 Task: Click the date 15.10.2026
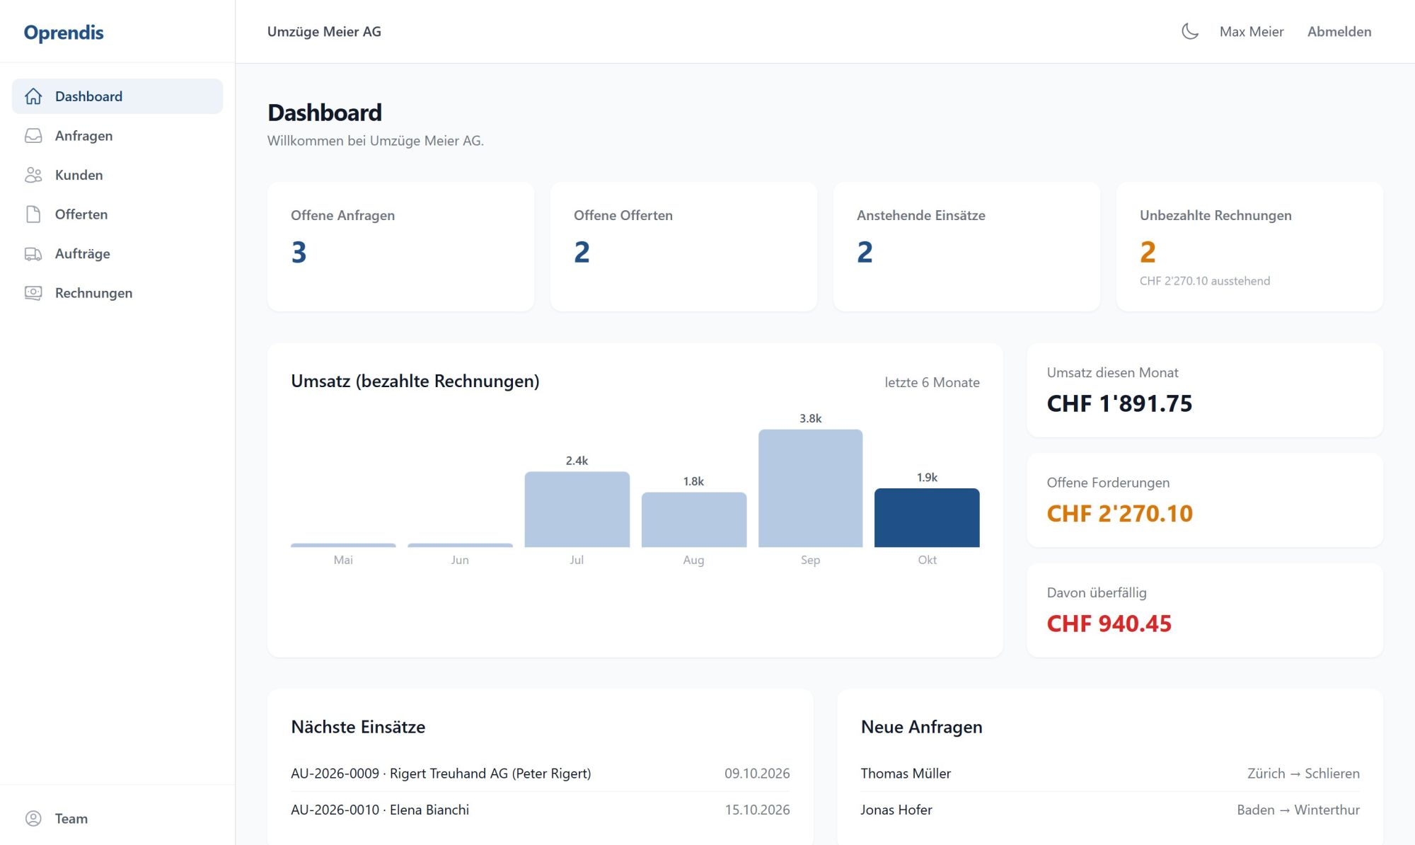(x=757, y=810)
